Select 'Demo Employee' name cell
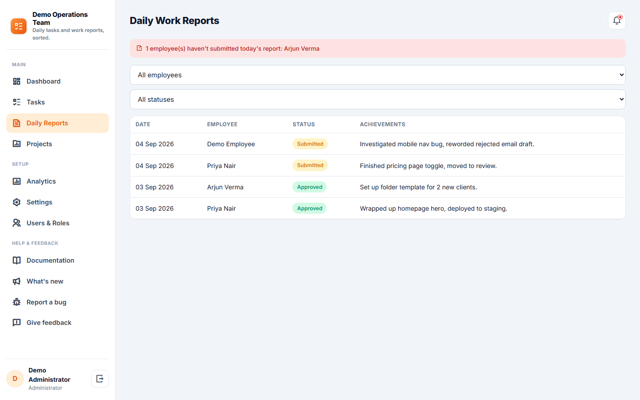This screenshot has height=400, width=640. [231, 144]
